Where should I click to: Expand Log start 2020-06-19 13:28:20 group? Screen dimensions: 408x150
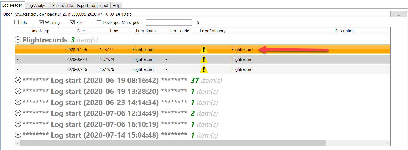coord(18,91)
